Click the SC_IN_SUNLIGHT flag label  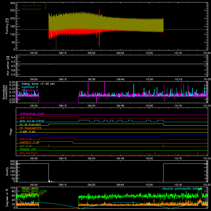tap(30, 124)
